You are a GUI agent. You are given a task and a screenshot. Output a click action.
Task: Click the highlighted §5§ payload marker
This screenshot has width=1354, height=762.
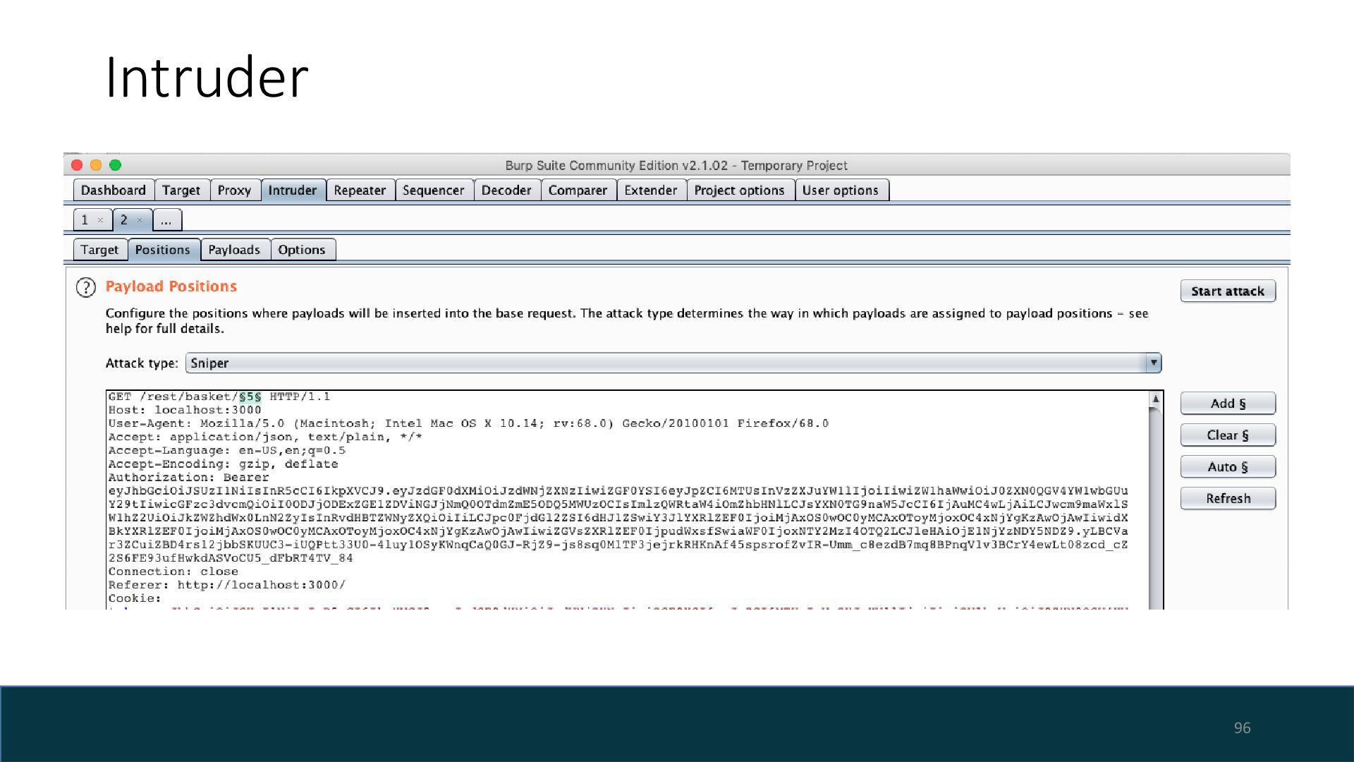click(x=250, y=397)
